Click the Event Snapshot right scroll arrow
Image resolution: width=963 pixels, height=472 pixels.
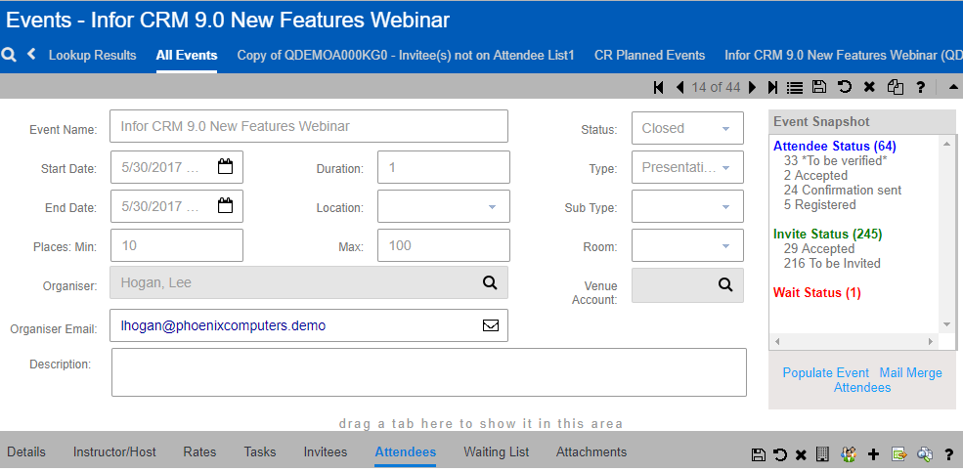931,341
